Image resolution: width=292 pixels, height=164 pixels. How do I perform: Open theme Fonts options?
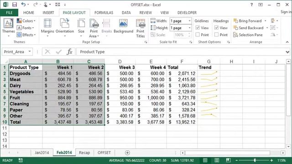(x=26, y=28)
